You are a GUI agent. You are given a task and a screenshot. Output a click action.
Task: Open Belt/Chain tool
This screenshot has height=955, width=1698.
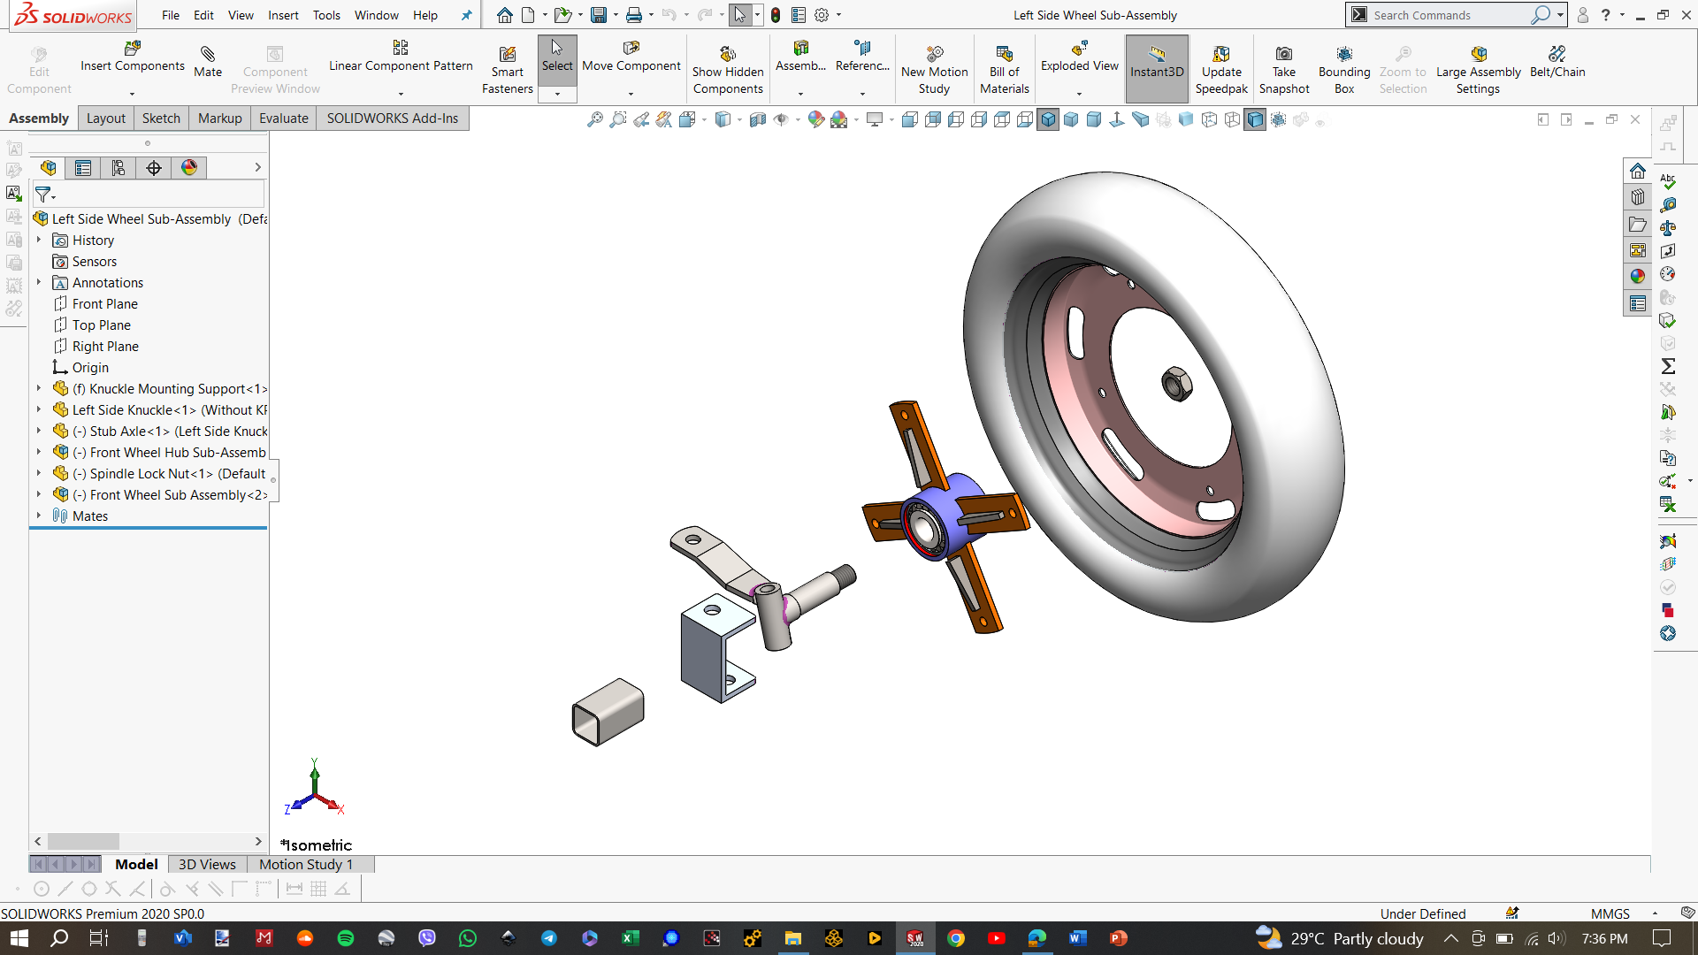click(1557, 61)
